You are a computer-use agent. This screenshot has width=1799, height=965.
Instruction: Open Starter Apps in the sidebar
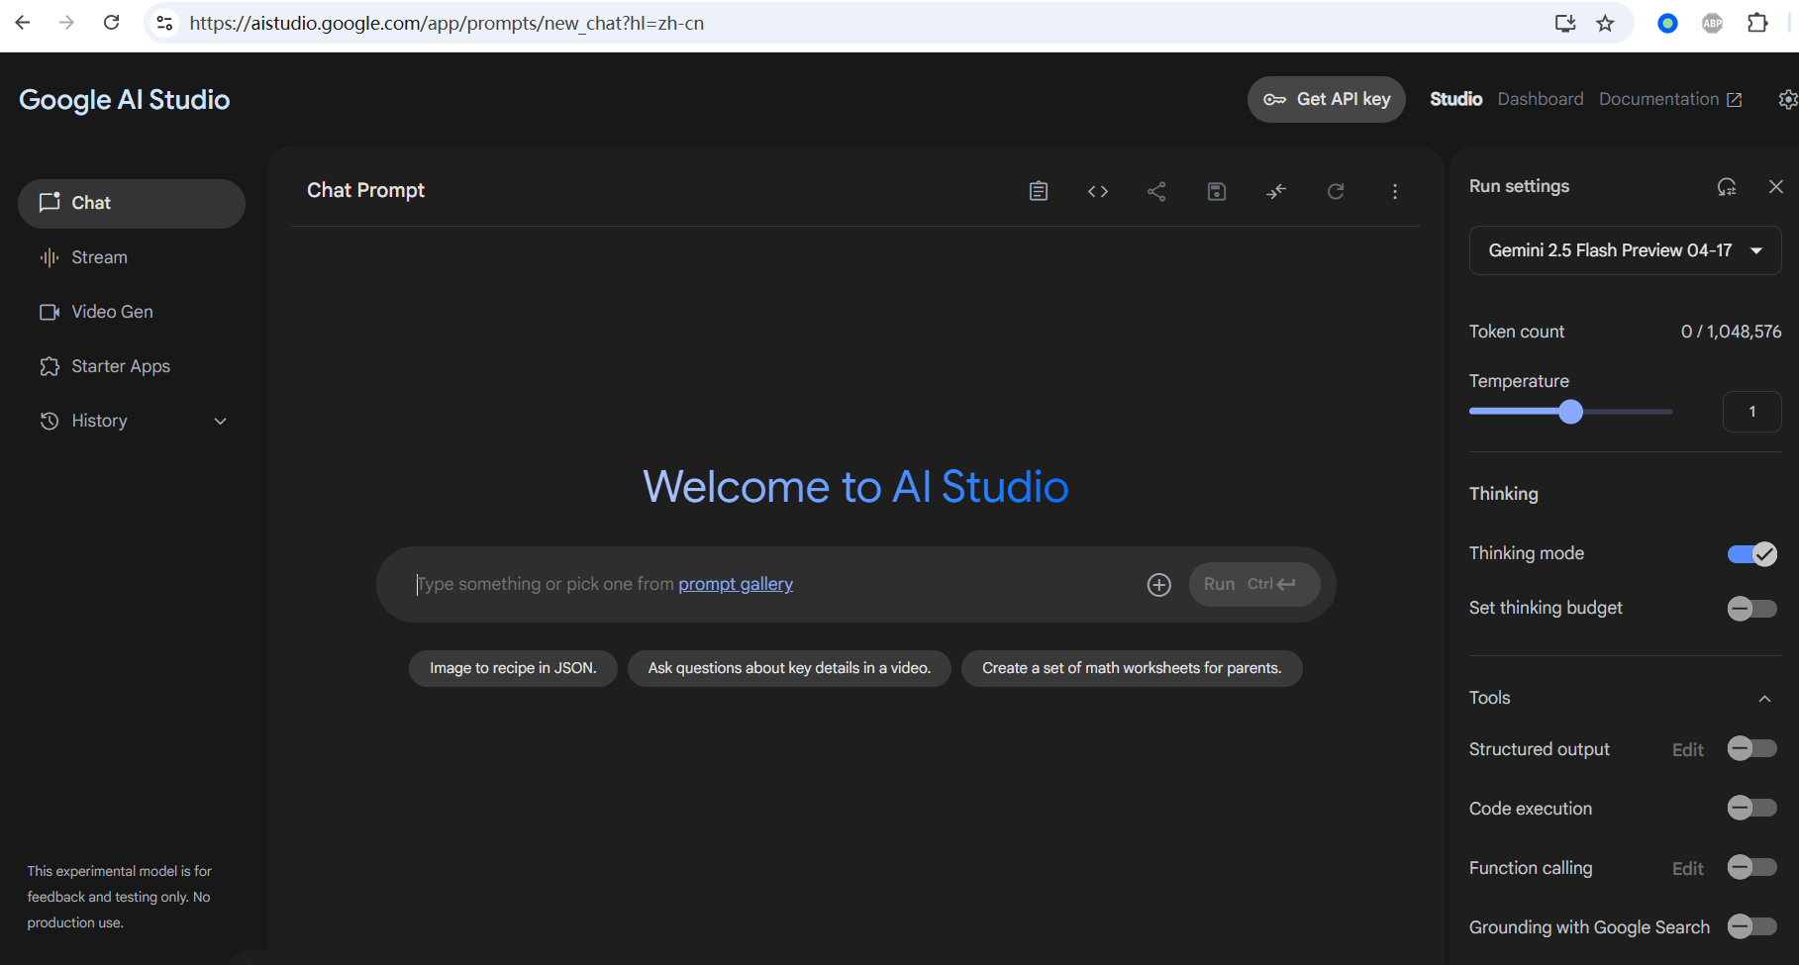pyautogui.click(x=132, y=366)
